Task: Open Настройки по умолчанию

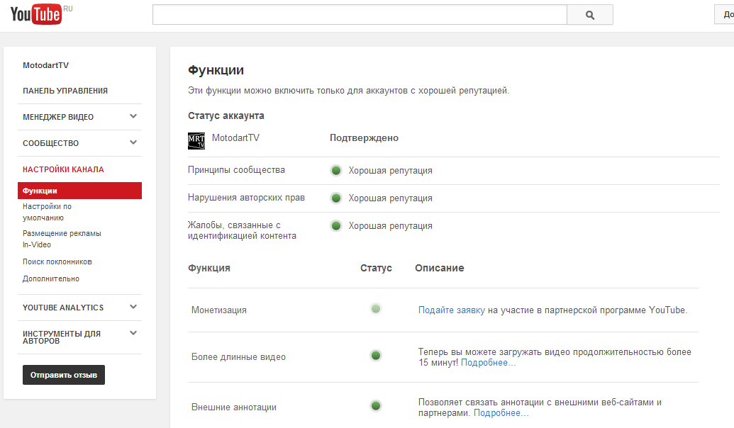Action: coord(47,212)
